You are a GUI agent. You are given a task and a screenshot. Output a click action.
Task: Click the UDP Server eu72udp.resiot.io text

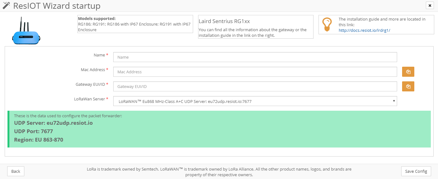(x=53, y=123)
